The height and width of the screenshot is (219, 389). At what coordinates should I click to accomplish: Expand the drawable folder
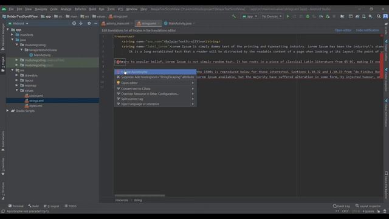tap(16, 75)
